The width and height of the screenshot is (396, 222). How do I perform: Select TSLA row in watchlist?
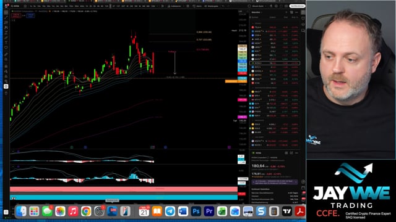pos(275,27)
